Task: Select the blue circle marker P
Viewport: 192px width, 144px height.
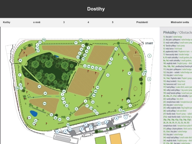Action: [x=91, y=127]
